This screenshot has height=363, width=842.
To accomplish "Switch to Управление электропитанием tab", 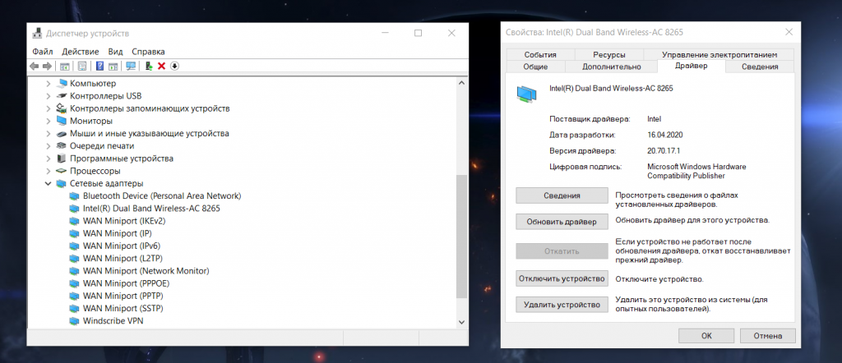I will click(719, 55).
